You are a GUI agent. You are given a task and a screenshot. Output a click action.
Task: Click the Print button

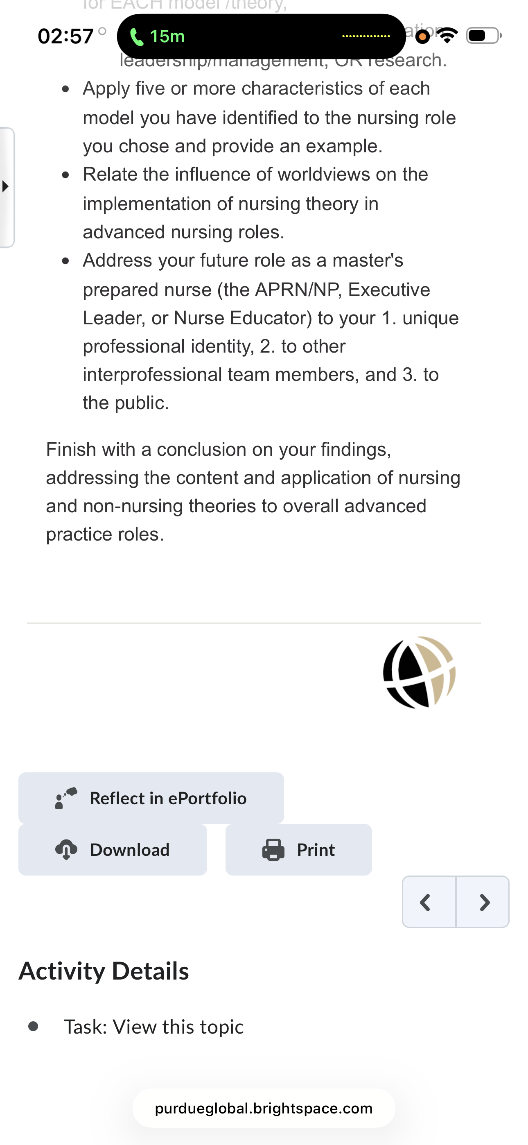[299, 849]
